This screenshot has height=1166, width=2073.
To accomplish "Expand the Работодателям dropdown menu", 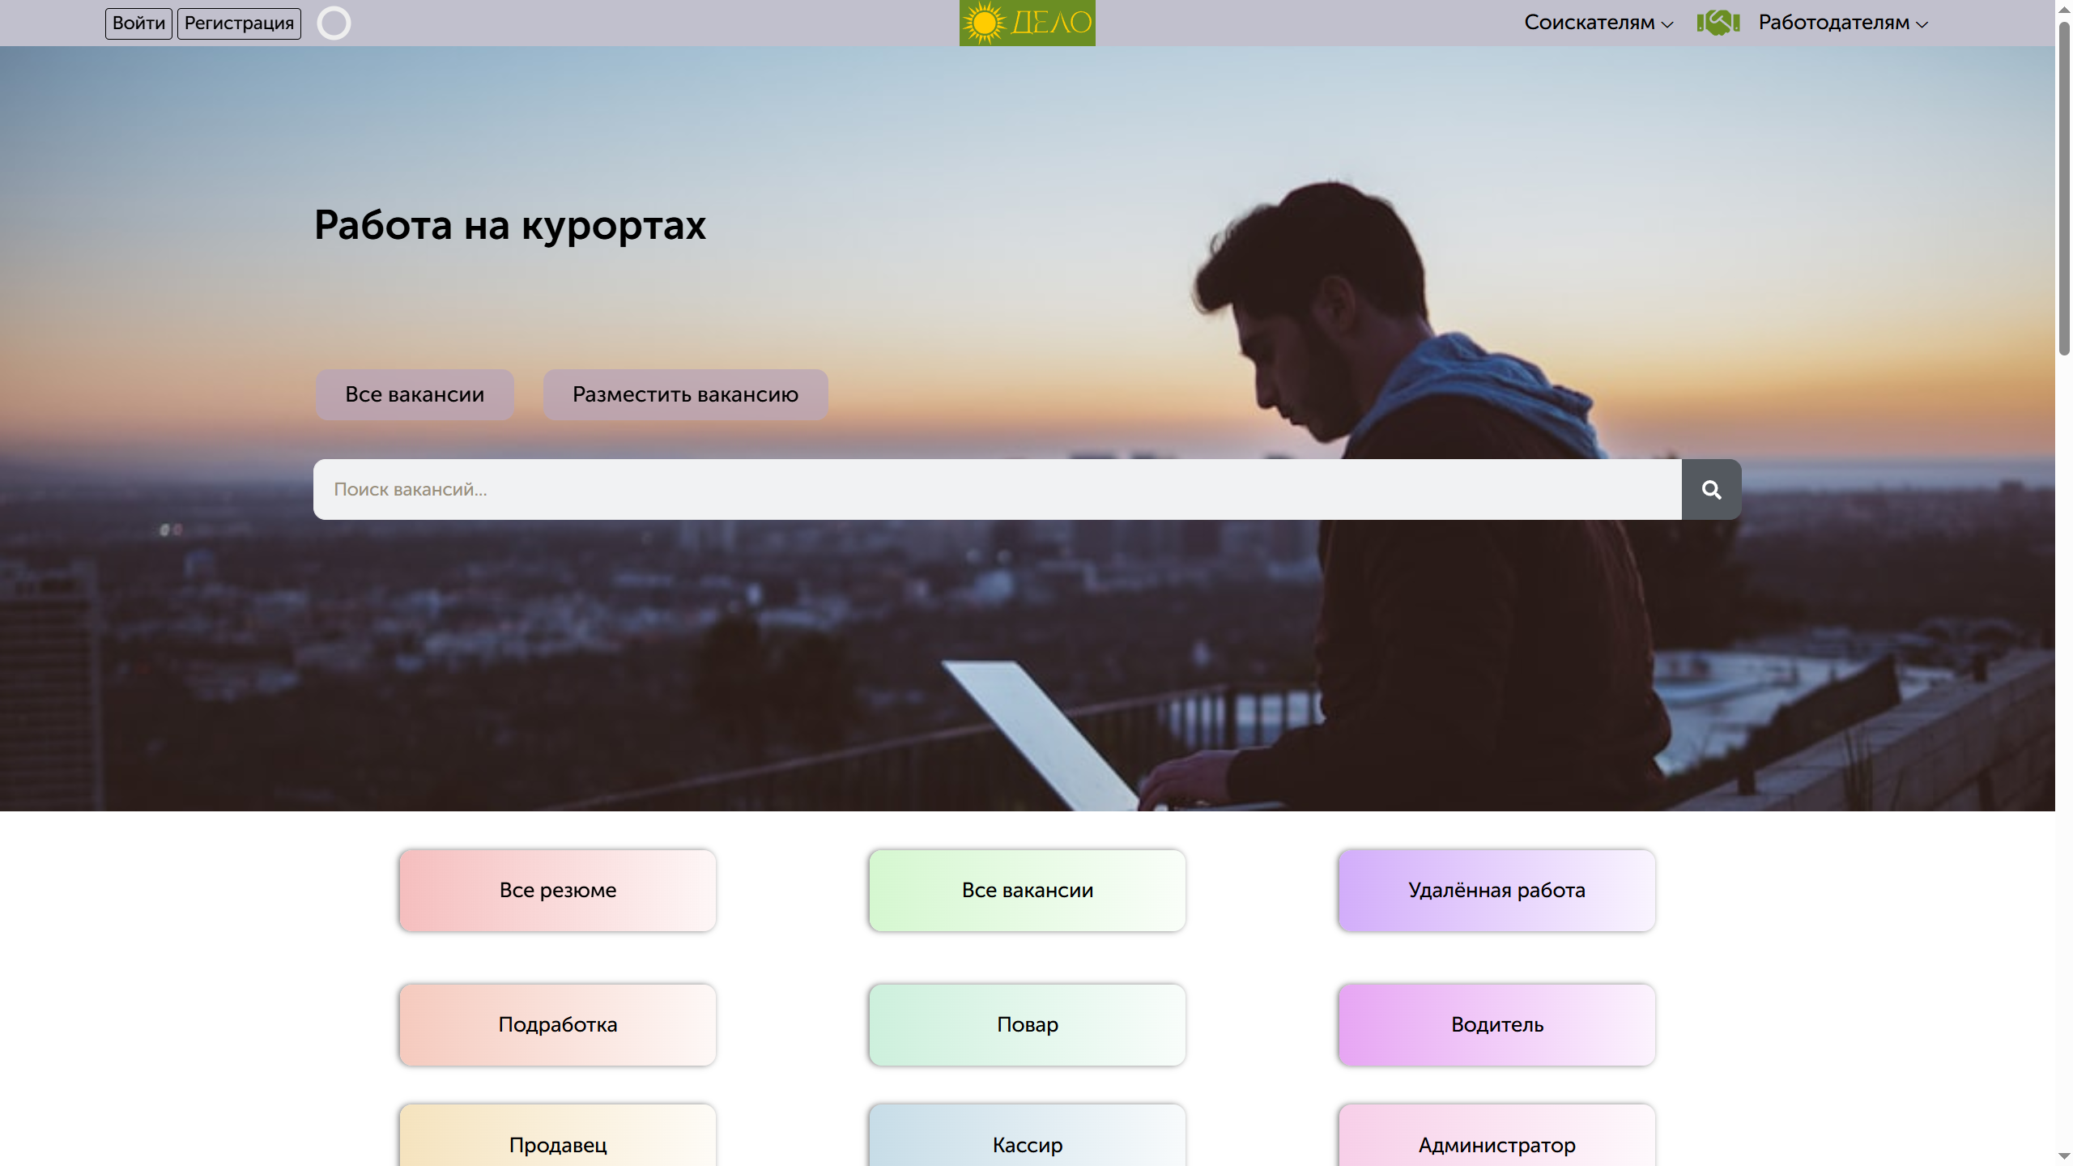I will pyautogui.click(x=1842, y=23).
